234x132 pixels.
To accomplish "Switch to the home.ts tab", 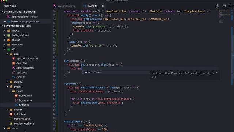I will 92,6.
